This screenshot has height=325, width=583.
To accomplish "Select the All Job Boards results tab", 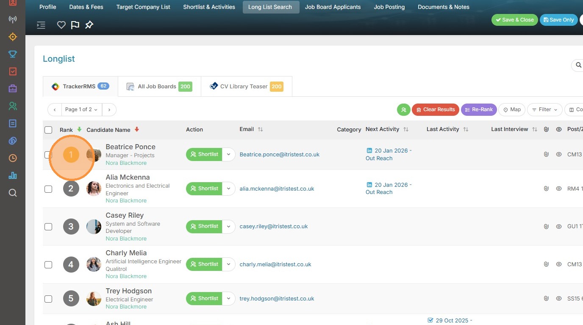I will click(x=159, y=86).
